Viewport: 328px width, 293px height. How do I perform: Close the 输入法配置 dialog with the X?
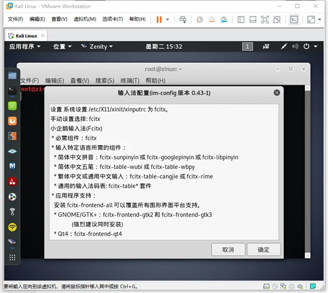277,93
